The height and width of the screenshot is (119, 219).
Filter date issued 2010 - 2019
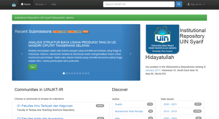point(170,111)
